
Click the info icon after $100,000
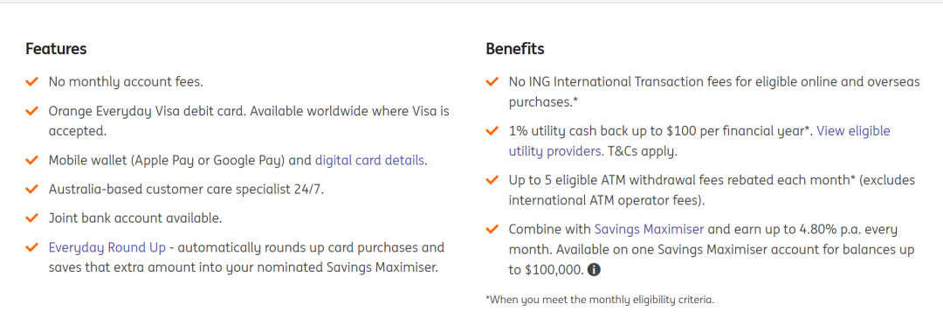[x=594, y=270]
